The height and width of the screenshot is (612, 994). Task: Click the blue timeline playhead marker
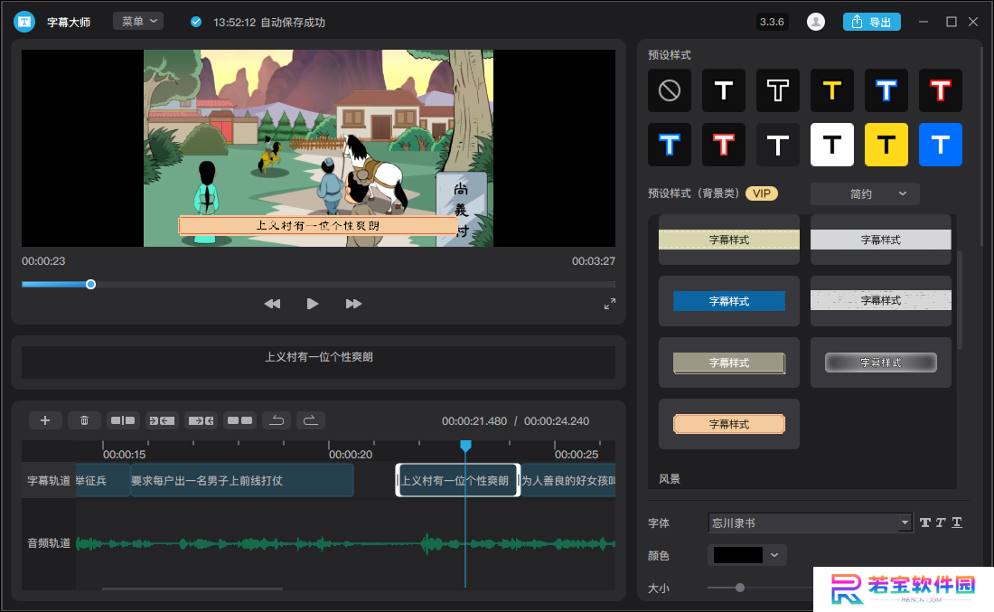click(x=465, y=446)
